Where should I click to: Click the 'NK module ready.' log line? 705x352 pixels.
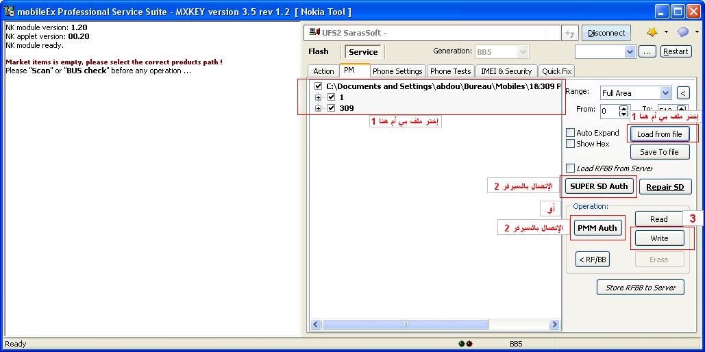[35, 45]
